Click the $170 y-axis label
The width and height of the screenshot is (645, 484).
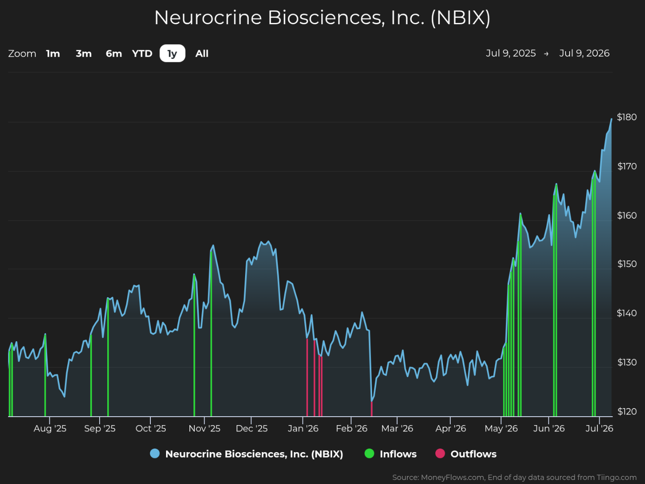point(627,167)
